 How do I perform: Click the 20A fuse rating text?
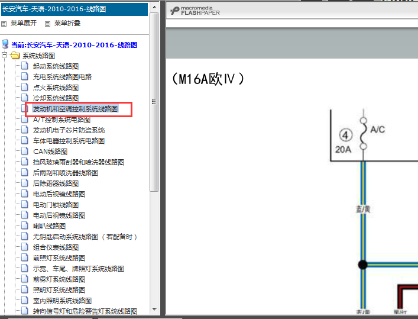point(343,150)
